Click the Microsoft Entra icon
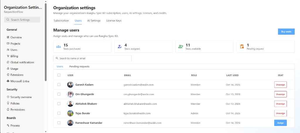Image resolution: width=300 pixels, height=133 pixels. pos(8,81)
